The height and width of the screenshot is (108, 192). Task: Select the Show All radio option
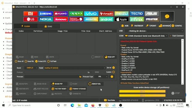pos(19,61)
